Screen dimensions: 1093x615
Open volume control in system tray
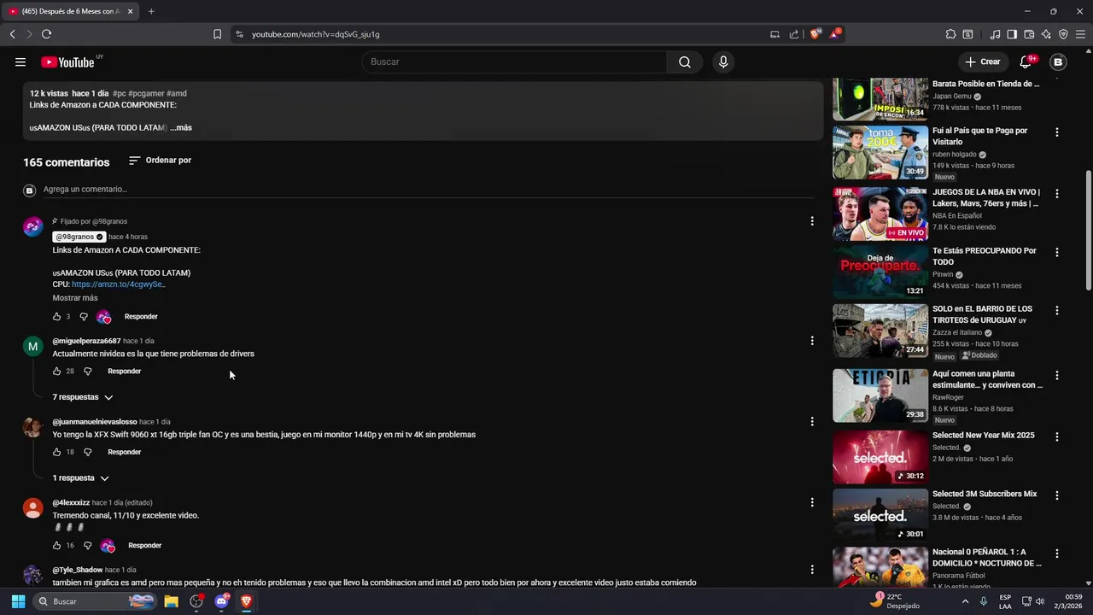point(1039,601)
